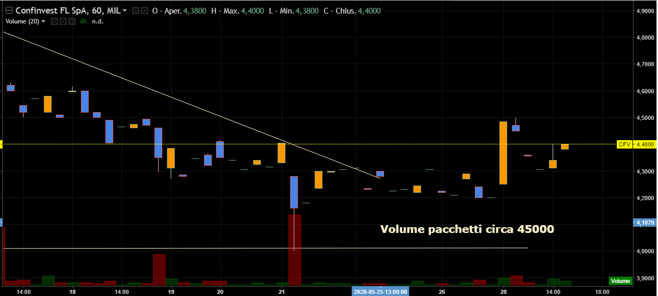Click the 21 date axis label
658x296 pixels.
pos(282,291)
